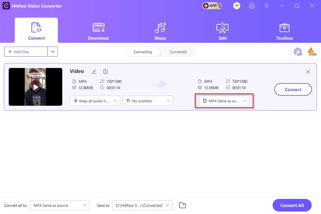The image size is (321, 214).
Task: Expand the Add Files dropdown arrow
Action: coord(53,52)
